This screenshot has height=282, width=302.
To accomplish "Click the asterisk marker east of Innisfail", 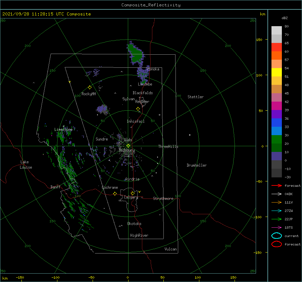I will coord(159,115).
